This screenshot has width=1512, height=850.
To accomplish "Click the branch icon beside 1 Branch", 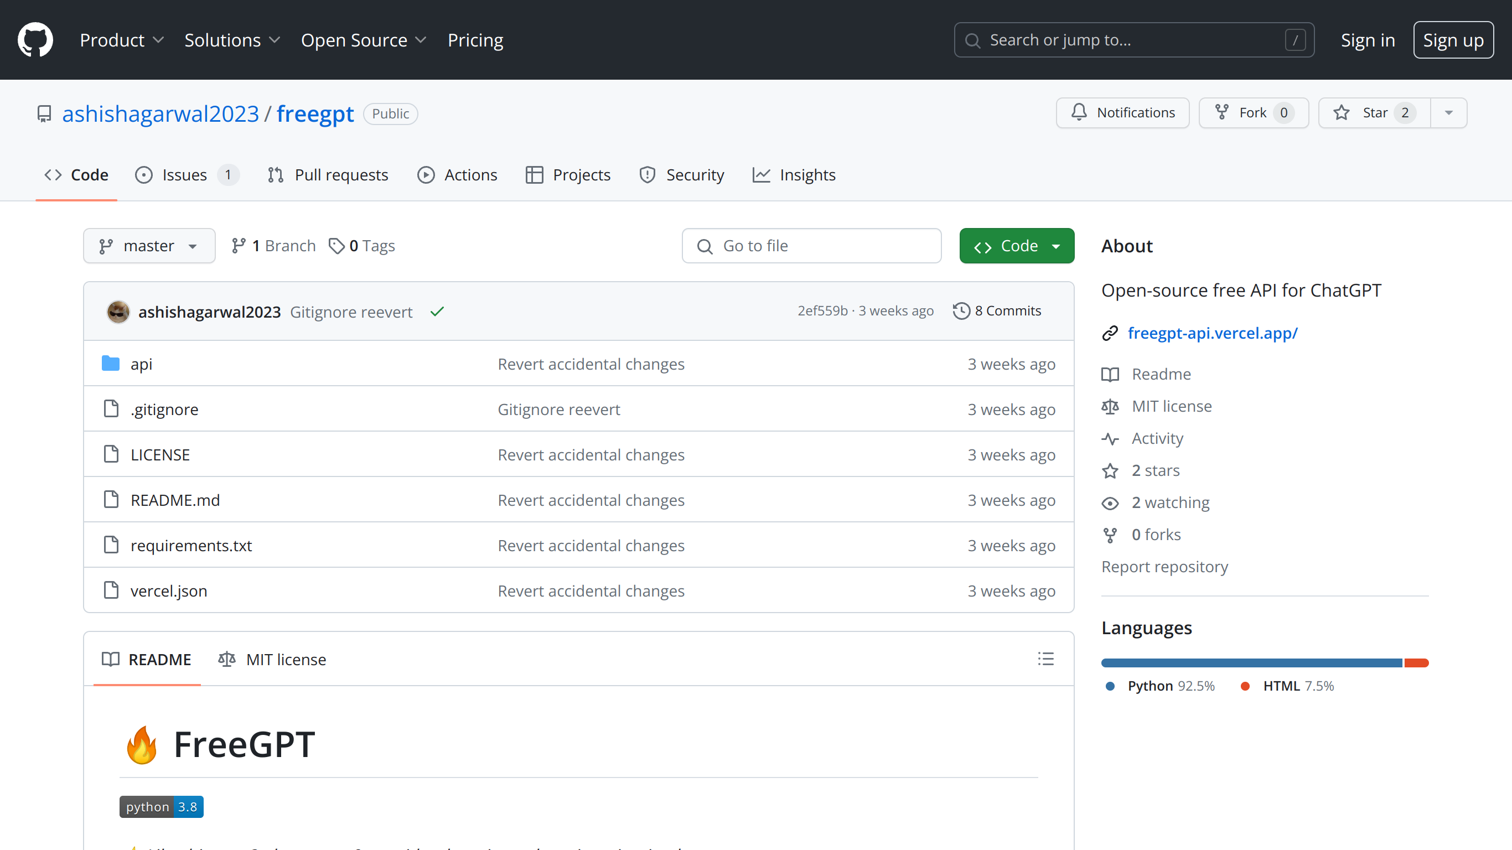I will [239, 246].
